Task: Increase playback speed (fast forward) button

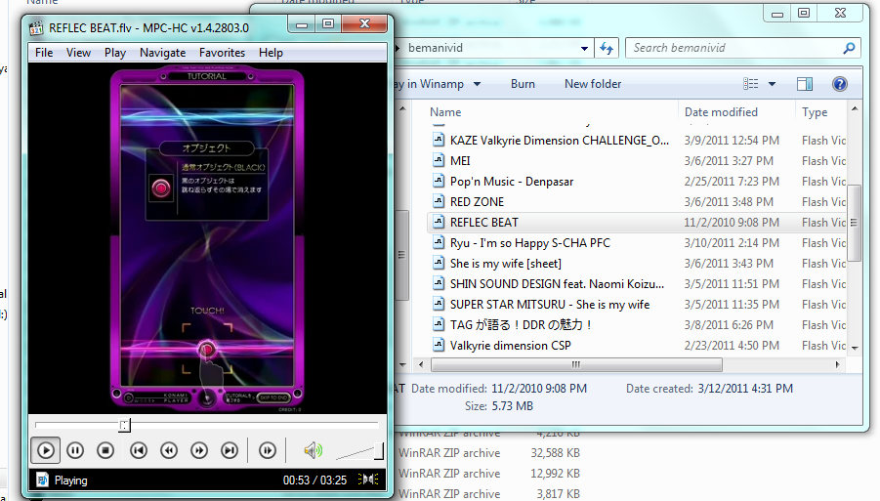Action: (199, 450)
